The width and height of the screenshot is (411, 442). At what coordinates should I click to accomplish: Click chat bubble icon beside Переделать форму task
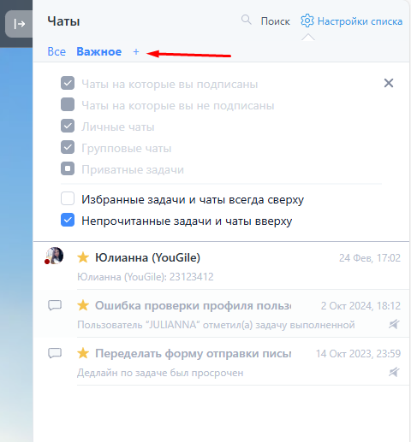click(x=55, y=353)
